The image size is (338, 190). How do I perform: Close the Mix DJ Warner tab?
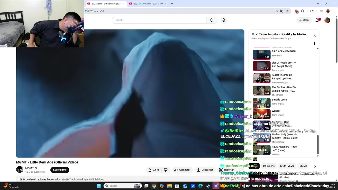(x=166, y=4)
